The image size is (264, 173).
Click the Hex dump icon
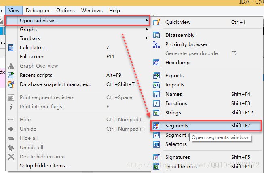tap(156, 63)
